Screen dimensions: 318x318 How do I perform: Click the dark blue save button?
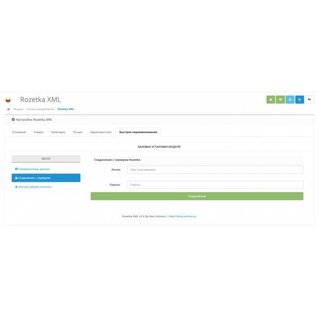[299, 100]
